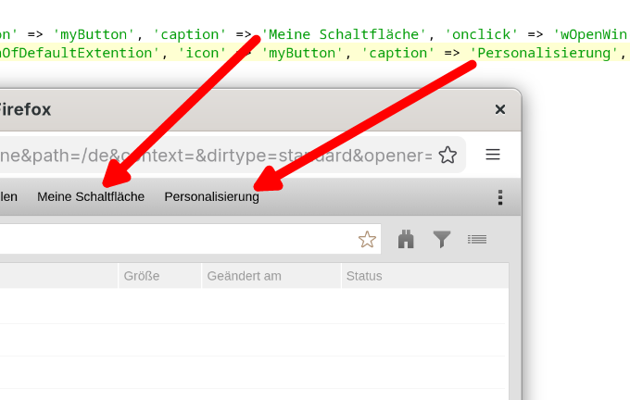Open the filter funnel icon
This screenshot has width=630, height=400.
442,240
